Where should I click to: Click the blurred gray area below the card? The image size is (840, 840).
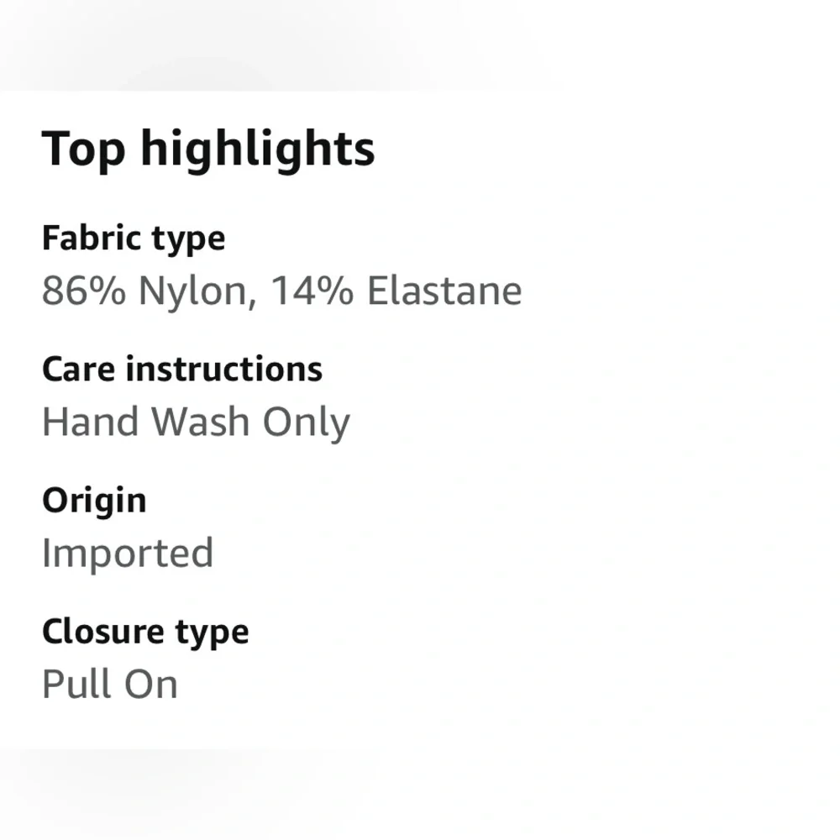tap(420, 795)
